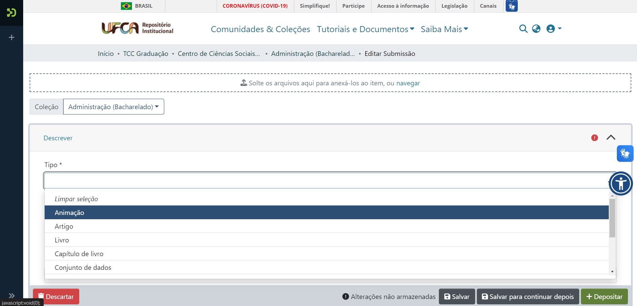Collapse the Descrever section chevron
Screen dimensions: 637x306
click(611, 137)
